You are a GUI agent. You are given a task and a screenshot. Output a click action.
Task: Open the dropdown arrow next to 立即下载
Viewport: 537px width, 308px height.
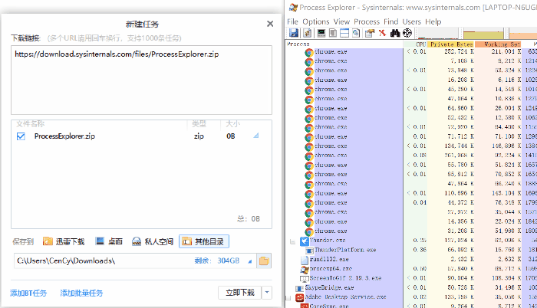[267, 293]
